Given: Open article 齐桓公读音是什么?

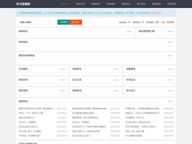Looking at the screenshot, I should [27, 118].
